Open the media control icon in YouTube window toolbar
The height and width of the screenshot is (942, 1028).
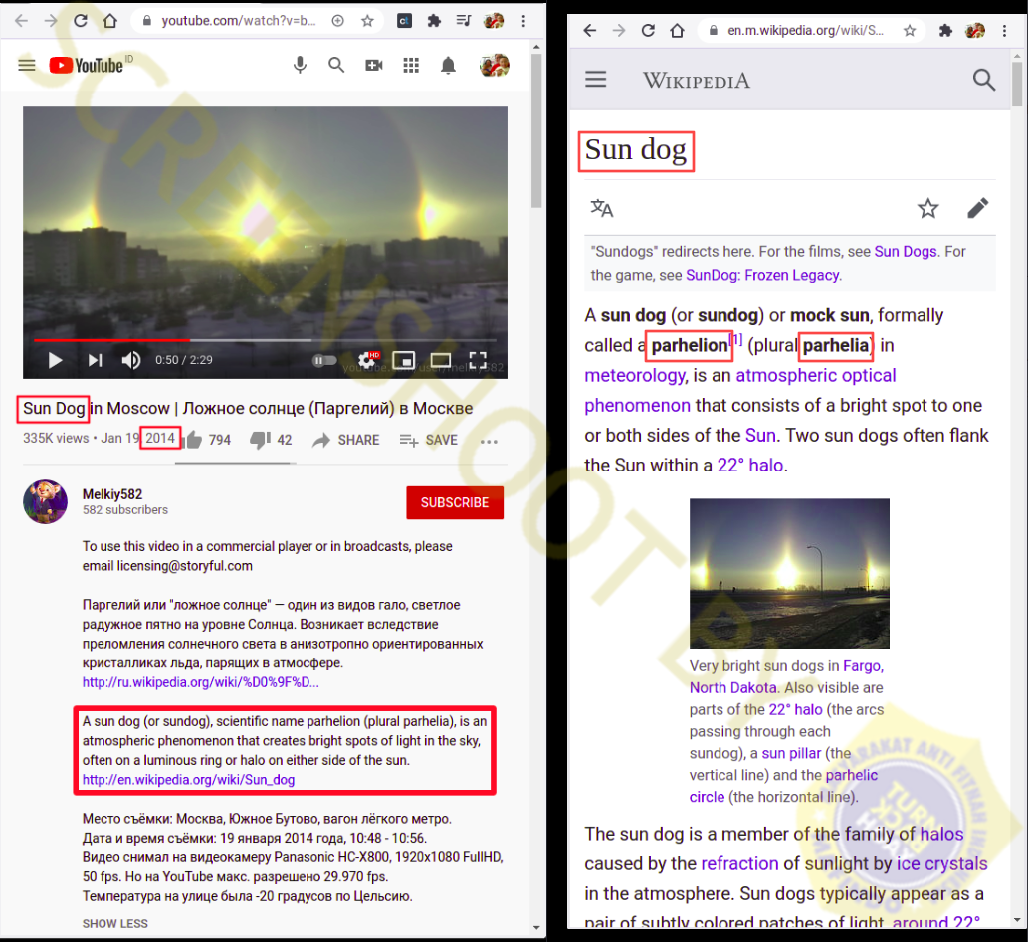[464, 21]
